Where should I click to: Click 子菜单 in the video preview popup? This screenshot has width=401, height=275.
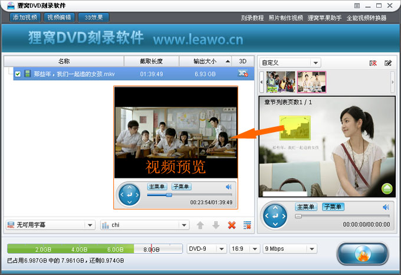coord(181,186)
